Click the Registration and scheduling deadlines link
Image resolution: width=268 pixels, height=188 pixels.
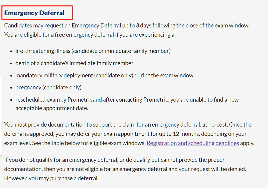pos(193,143)
